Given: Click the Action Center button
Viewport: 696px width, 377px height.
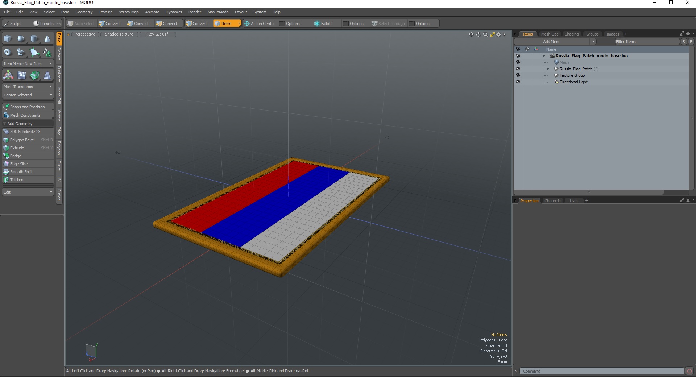Looking at the screenshot, I should click(260, 24).
